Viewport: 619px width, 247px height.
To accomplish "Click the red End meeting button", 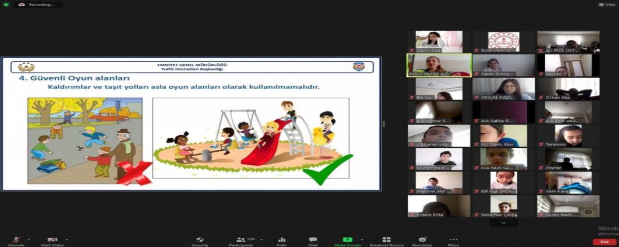I will 602,242.
